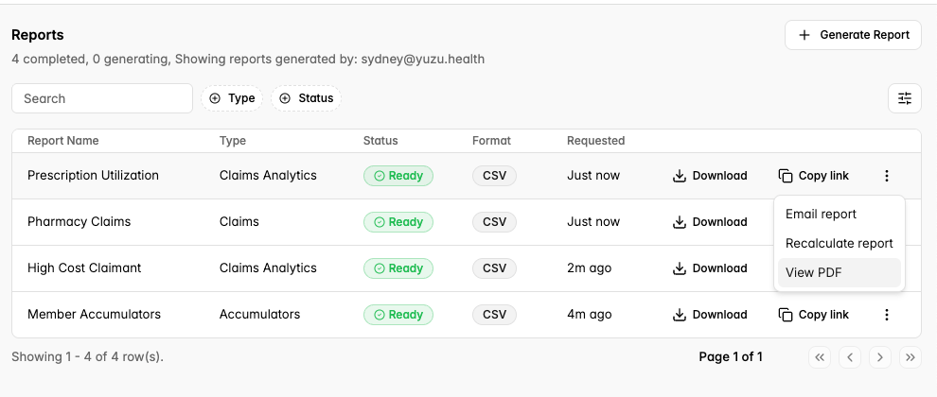This screenshot has height=397, width=937.
Task: Copy link for Prescription Utilization report
Action: click(x=813, y=176)
